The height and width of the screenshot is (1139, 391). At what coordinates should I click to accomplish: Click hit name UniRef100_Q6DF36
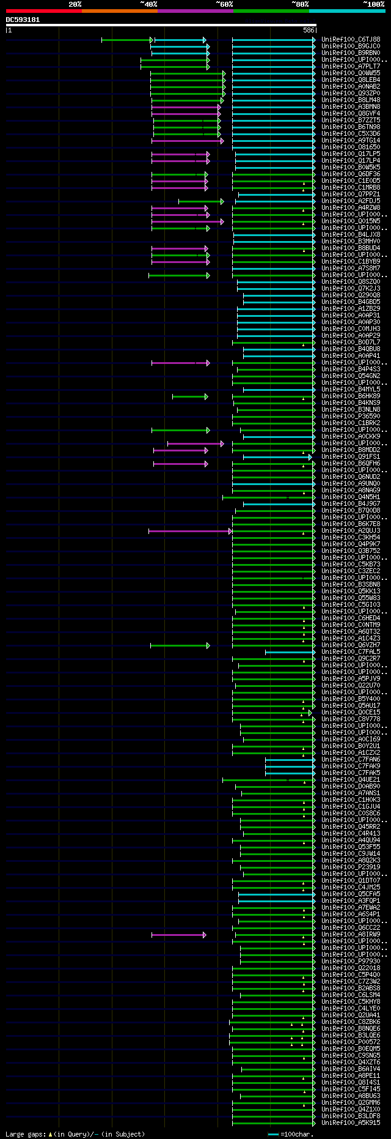(351, 174)
